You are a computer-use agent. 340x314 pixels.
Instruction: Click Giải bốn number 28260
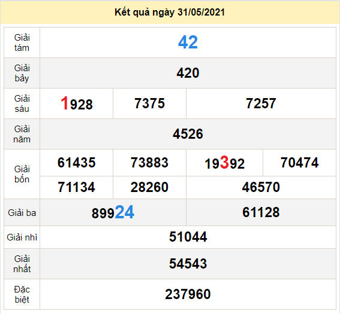click(x=150, y=187)
